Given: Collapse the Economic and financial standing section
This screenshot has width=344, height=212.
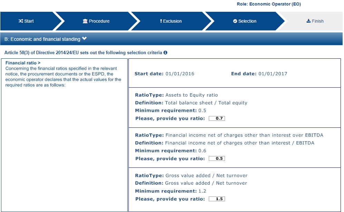Looking at the screenshot, I should tap(85, 39).
